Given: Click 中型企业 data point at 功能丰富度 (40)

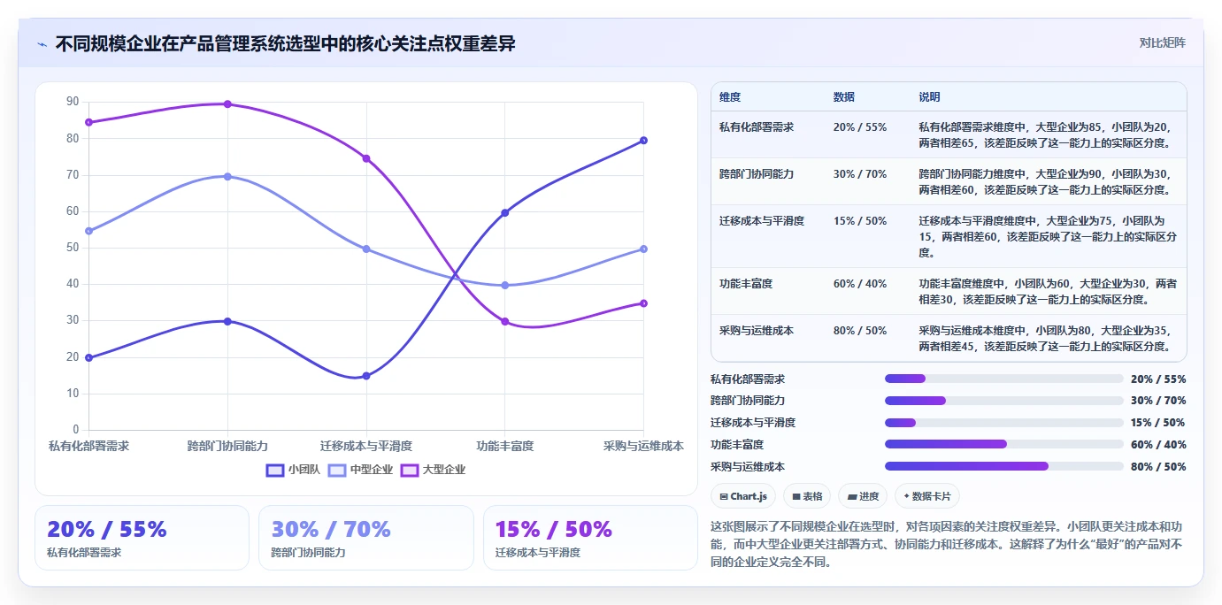Looking at the screenshot, I should point(505,285).
